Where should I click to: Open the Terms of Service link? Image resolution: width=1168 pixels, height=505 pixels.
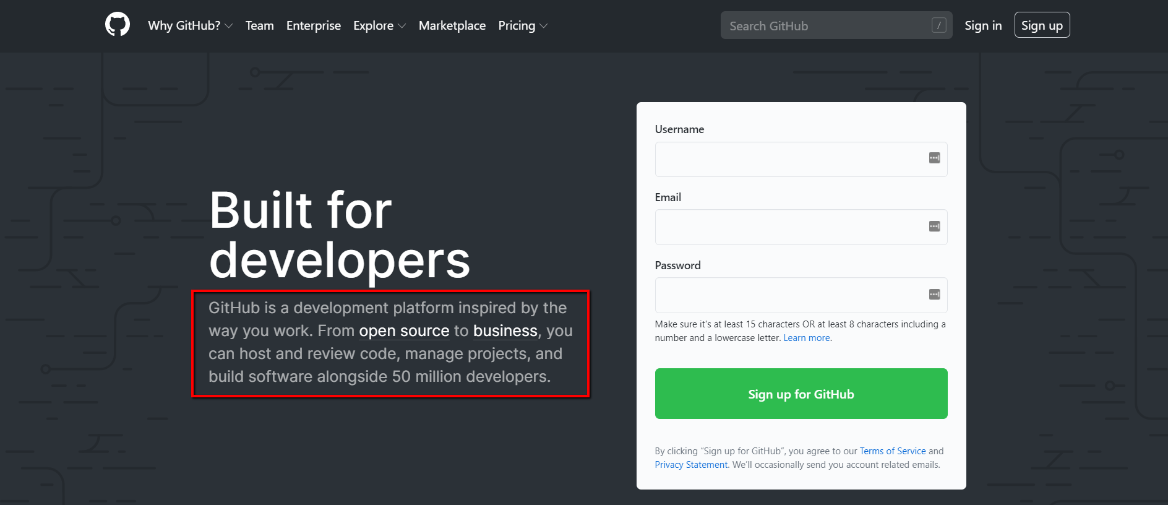(893, 451)
